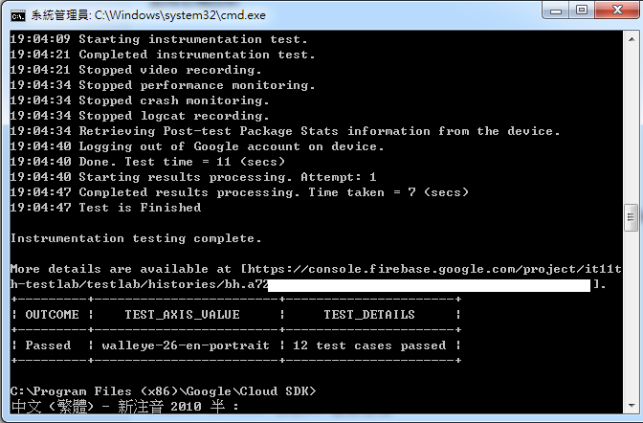The image size is (643, 423).
Task: Click the OUTCOME column header
Action: 52,315
